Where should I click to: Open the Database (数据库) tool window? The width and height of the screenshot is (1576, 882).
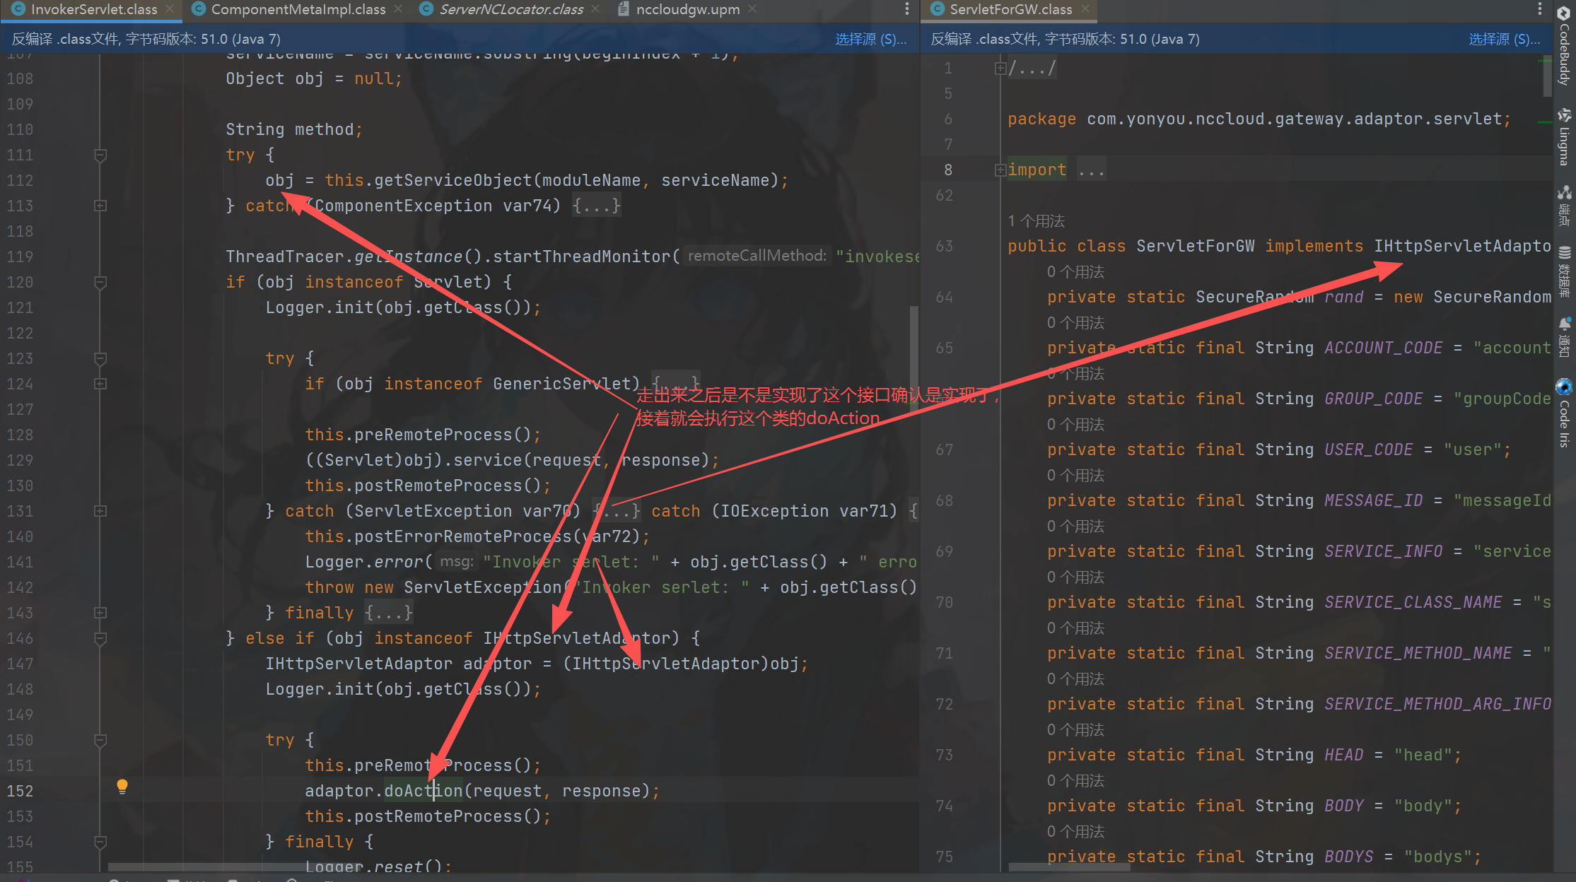pos(1564,271)
